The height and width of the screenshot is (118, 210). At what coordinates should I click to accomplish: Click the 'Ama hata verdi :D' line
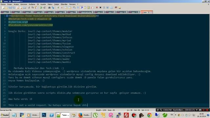(x=20, y=99)
